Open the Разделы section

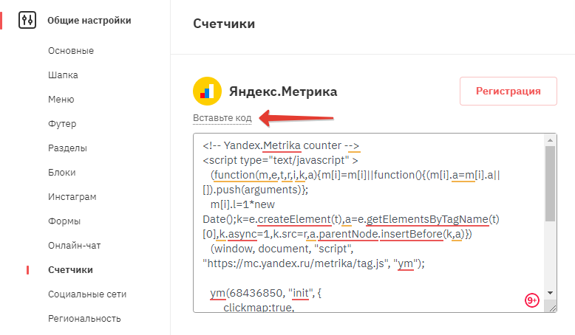[x=67, y=148]
